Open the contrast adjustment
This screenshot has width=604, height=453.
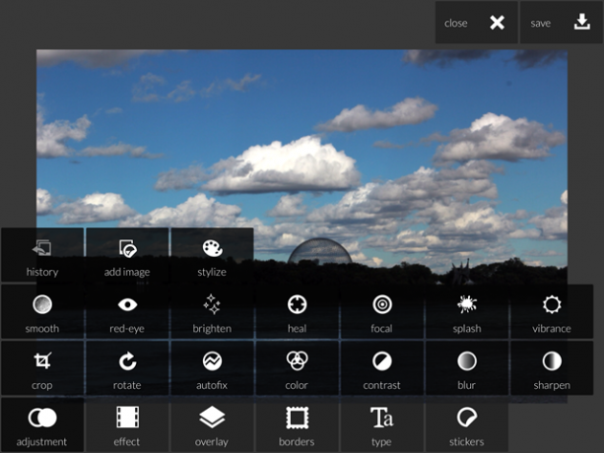(381, 368)
